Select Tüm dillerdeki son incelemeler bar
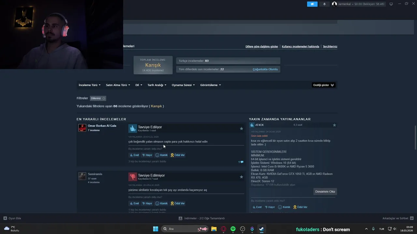This screenshot has height=234, width=417. click(x=228, y=69)
